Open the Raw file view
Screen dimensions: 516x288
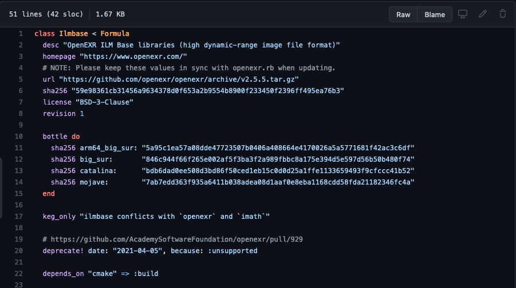[x=403, y=14]
